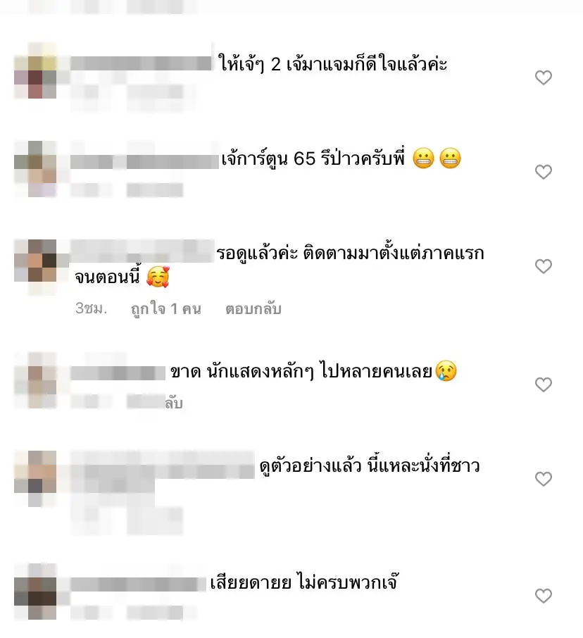583x638 pixels.
Task: Open avatar of เสียยดายย commenter
Action: [35, 592]
